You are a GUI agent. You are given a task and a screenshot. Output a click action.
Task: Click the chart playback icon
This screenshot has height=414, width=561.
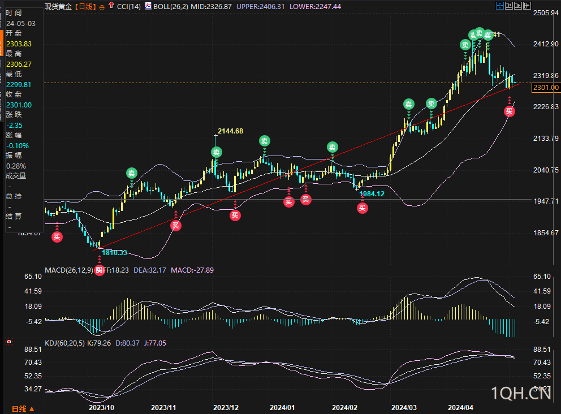[x=518, y=6]
